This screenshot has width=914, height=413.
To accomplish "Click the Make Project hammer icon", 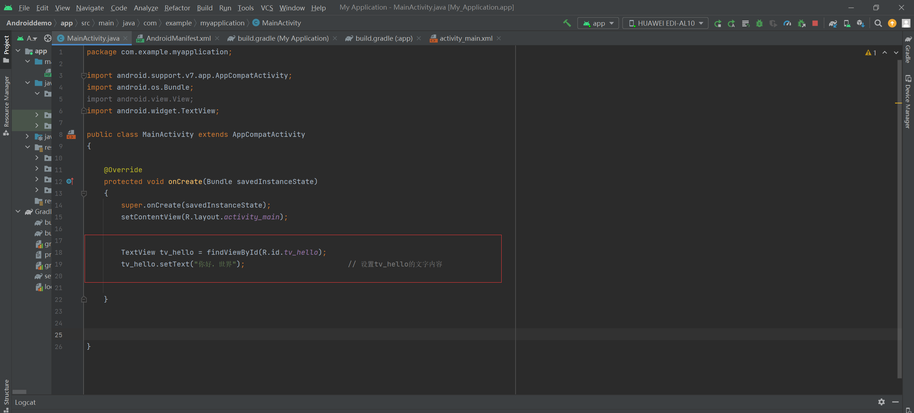I will [x=567, y=23].
